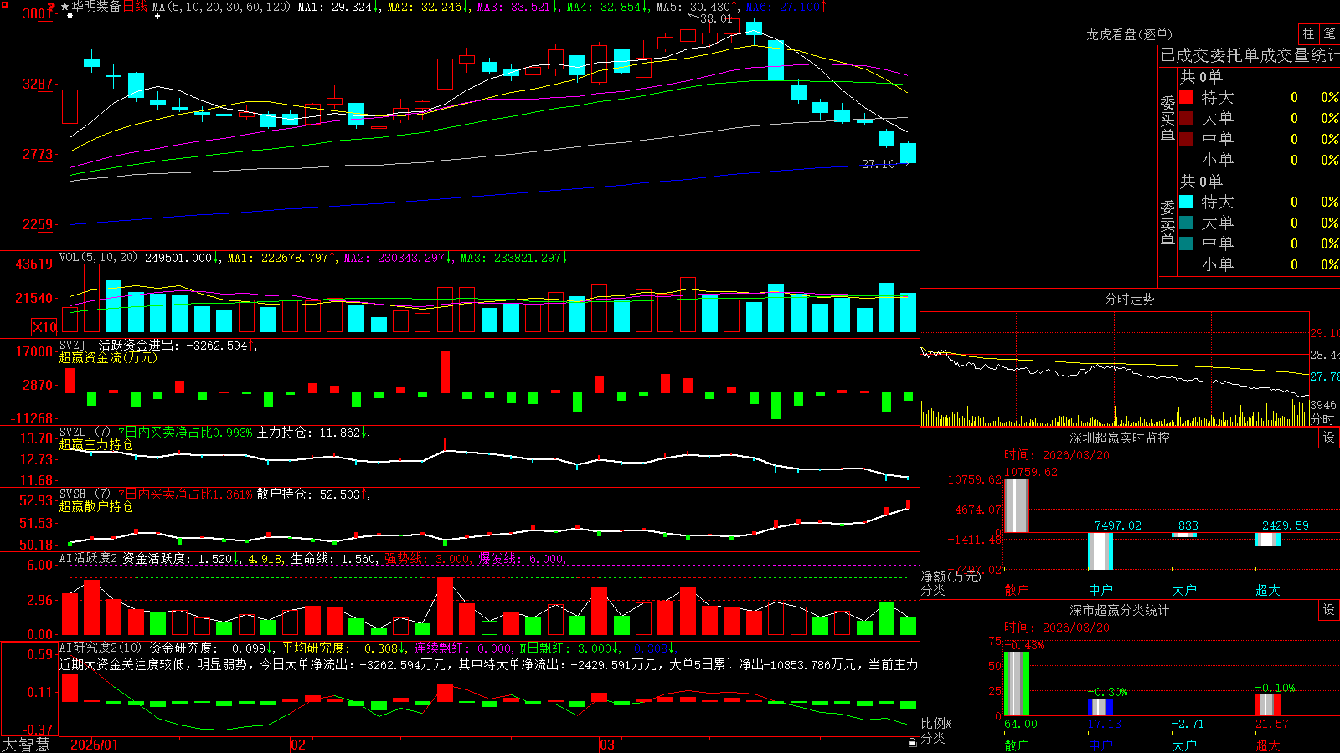This screenshot has height=753, width=1340.
Task: Click the X10 volume scale box
Action: (44, 327)
